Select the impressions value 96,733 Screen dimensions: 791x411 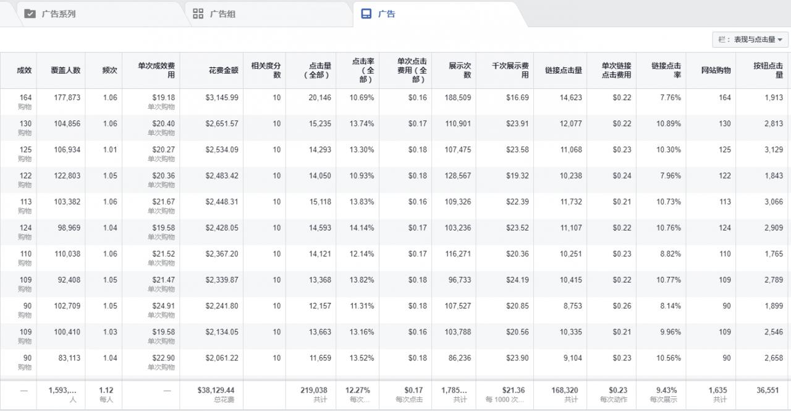[x=460, y=279]
